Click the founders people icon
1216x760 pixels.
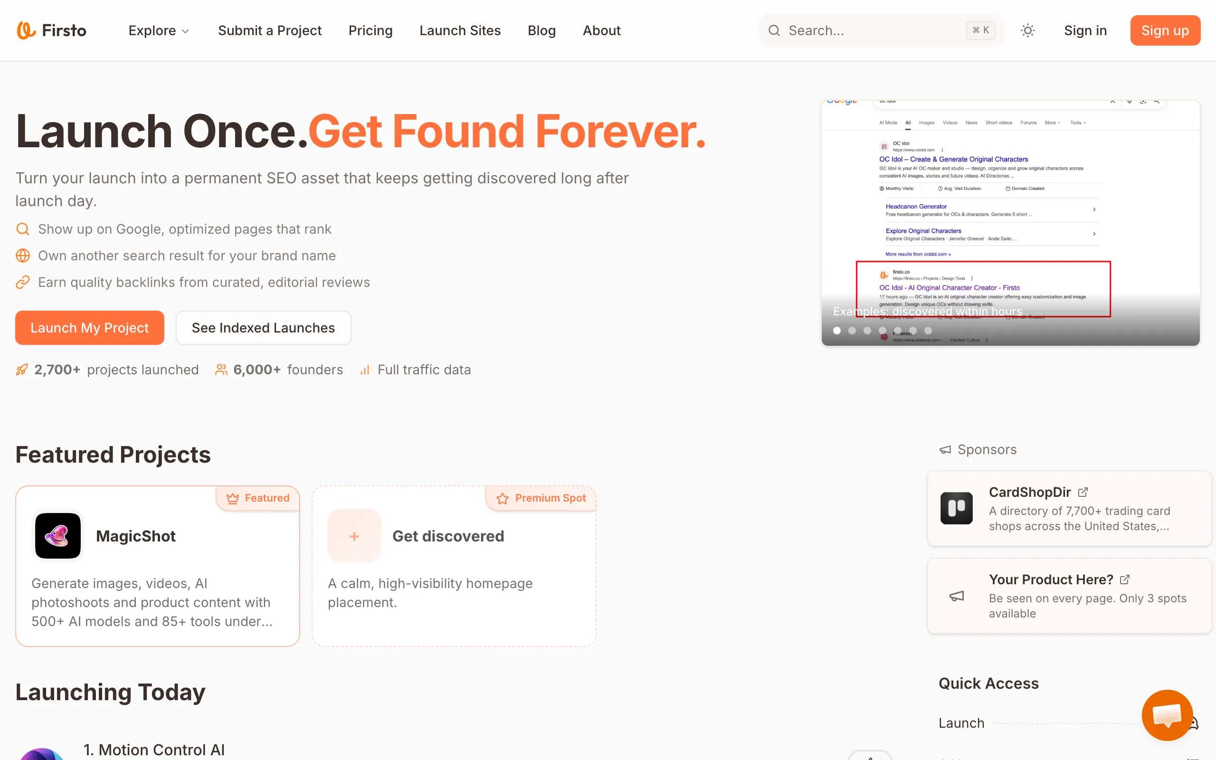tap(221, 370)
